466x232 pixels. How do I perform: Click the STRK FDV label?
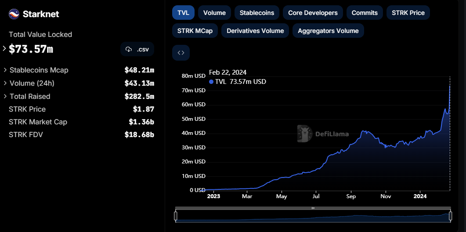(x=26, y=135)
